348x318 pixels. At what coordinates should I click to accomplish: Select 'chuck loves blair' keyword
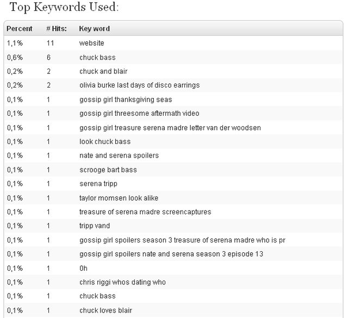click(x=106, y=310)
